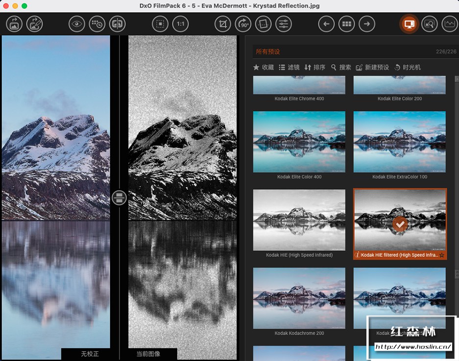Screen dimensions: 459x361
Task: Apply Kodak Elite Color 400 preset
Action: (x=299, y=142)
